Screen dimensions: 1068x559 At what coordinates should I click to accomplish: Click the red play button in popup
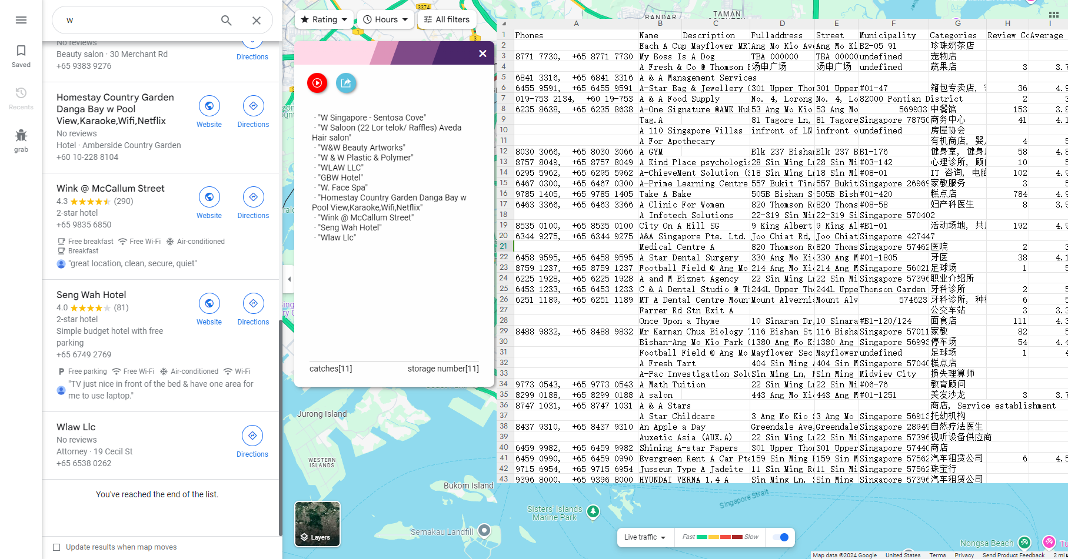(x=317, y=83)
